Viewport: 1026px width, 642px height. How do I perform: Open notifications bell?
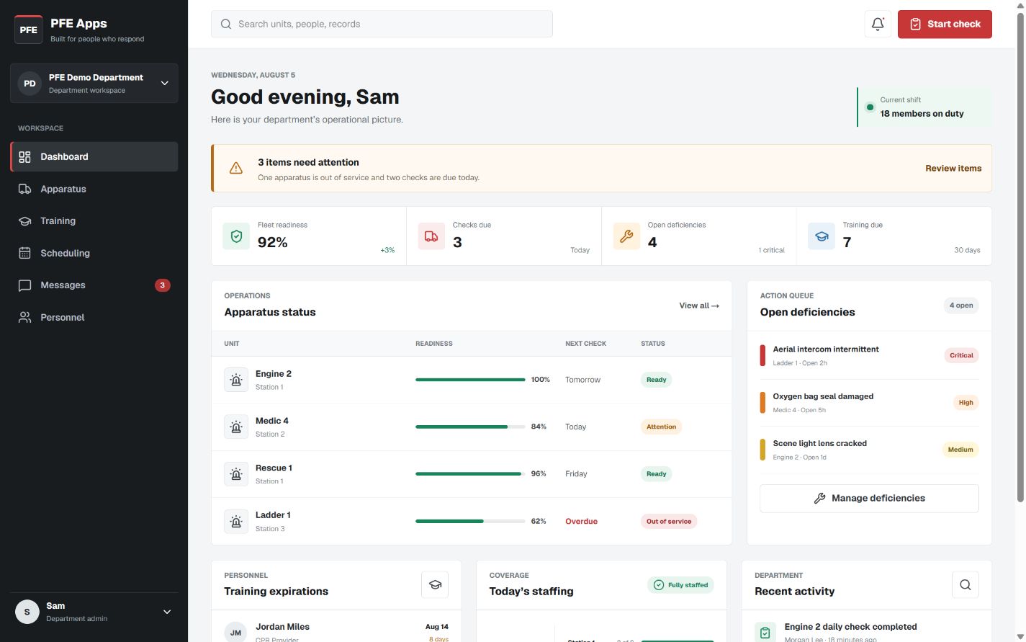point(878,24)
